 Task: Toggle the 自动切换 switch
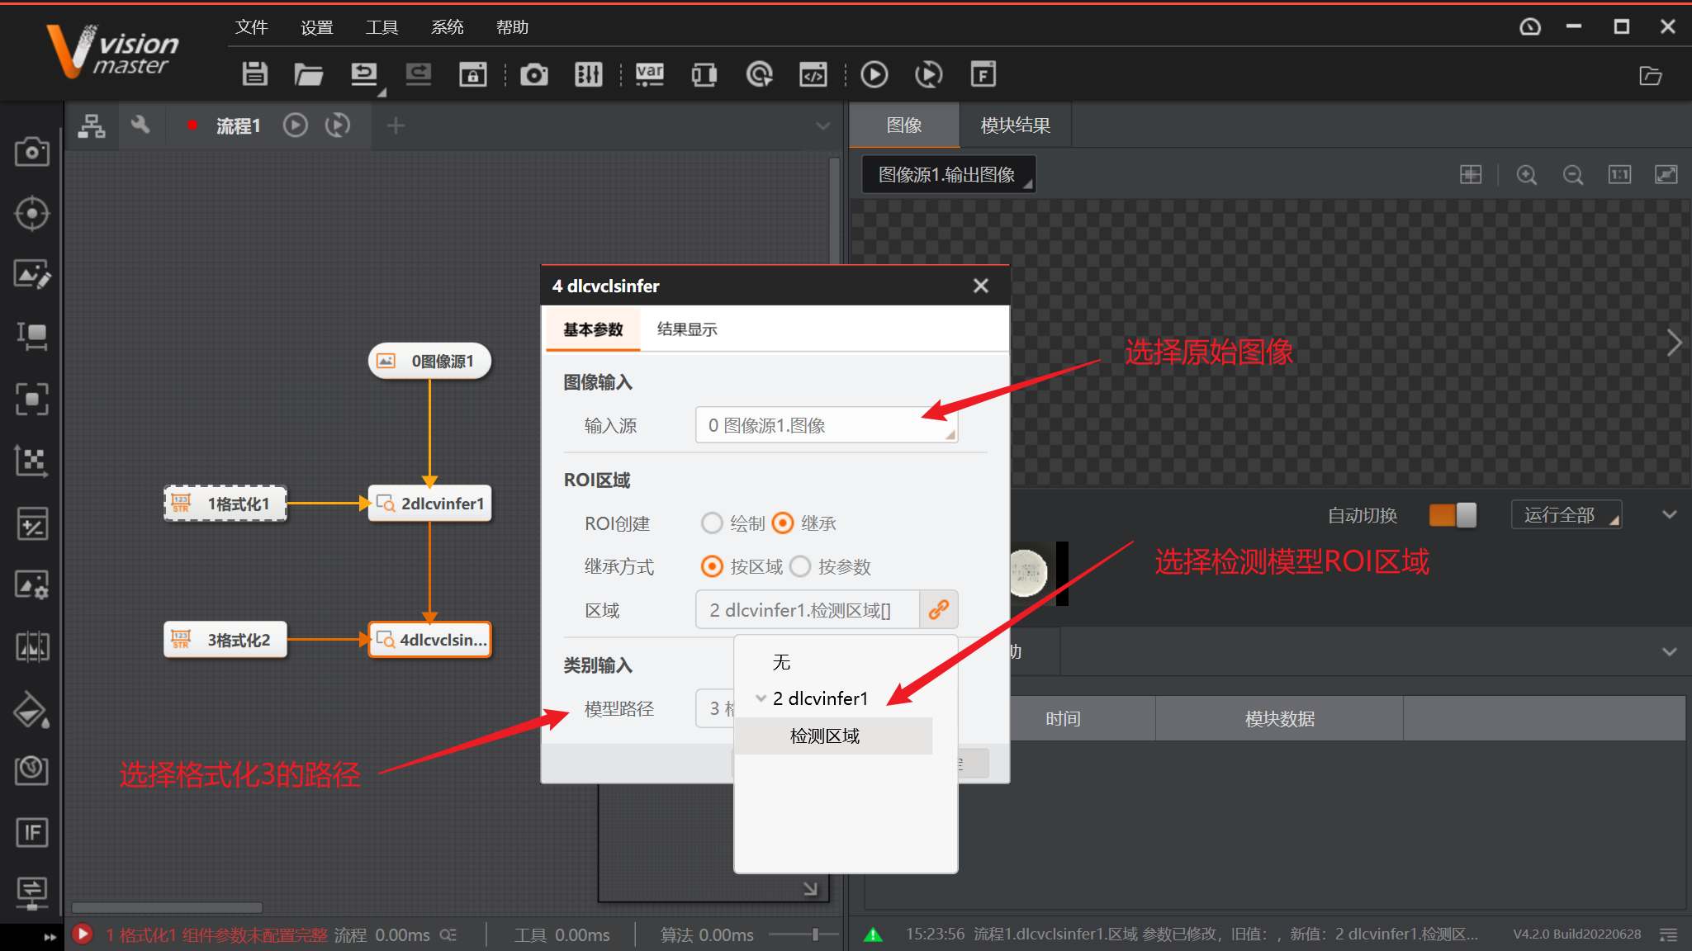pyautogui.click(x=1453, y=515)
